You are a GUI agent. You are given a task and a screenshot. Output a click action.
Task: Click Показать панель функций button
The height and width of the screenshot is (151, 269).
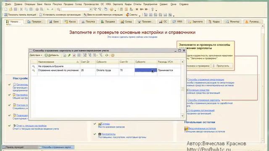[x=21, y=15]
